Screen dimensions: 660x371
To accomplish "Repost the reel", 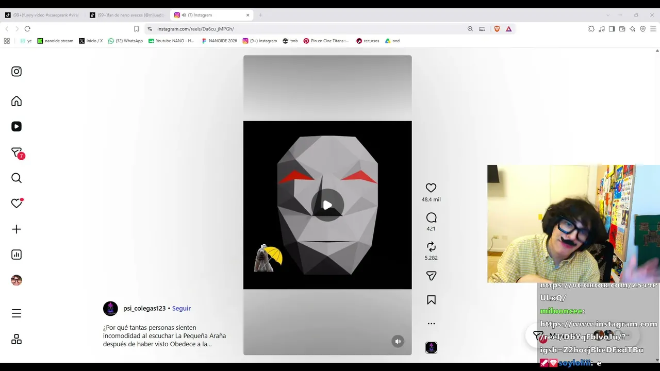I will coord(431,247).
